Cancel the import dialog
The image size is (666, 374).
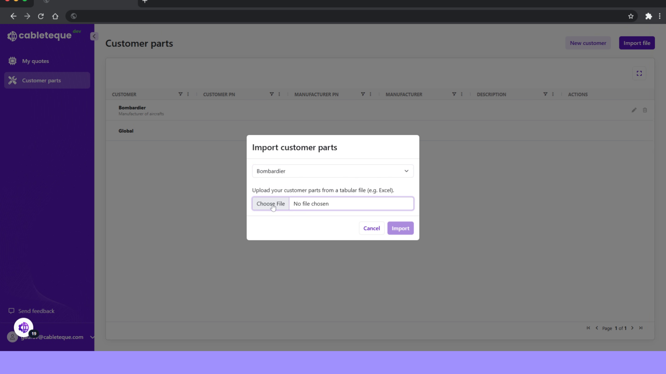point(372,228)
